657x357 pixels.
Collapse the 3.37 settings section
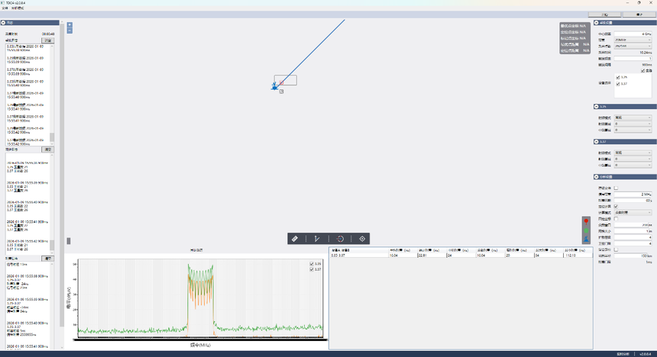[x=597, y=141]
